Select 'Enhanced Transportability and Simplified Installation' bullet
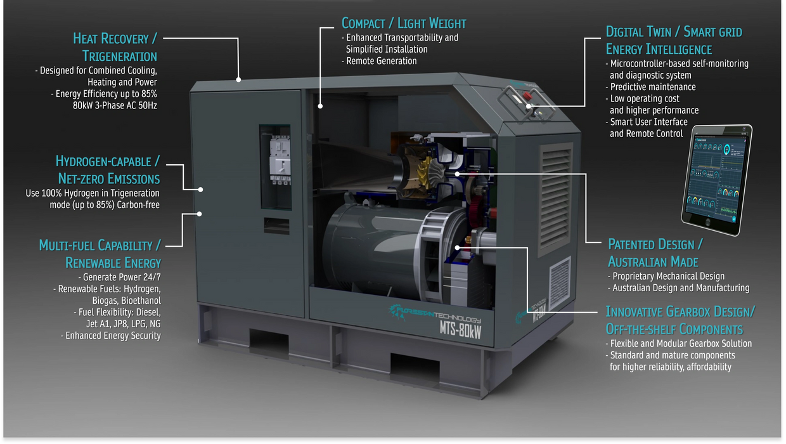This screenshot has width=786, height=444. tap(399, 43)
